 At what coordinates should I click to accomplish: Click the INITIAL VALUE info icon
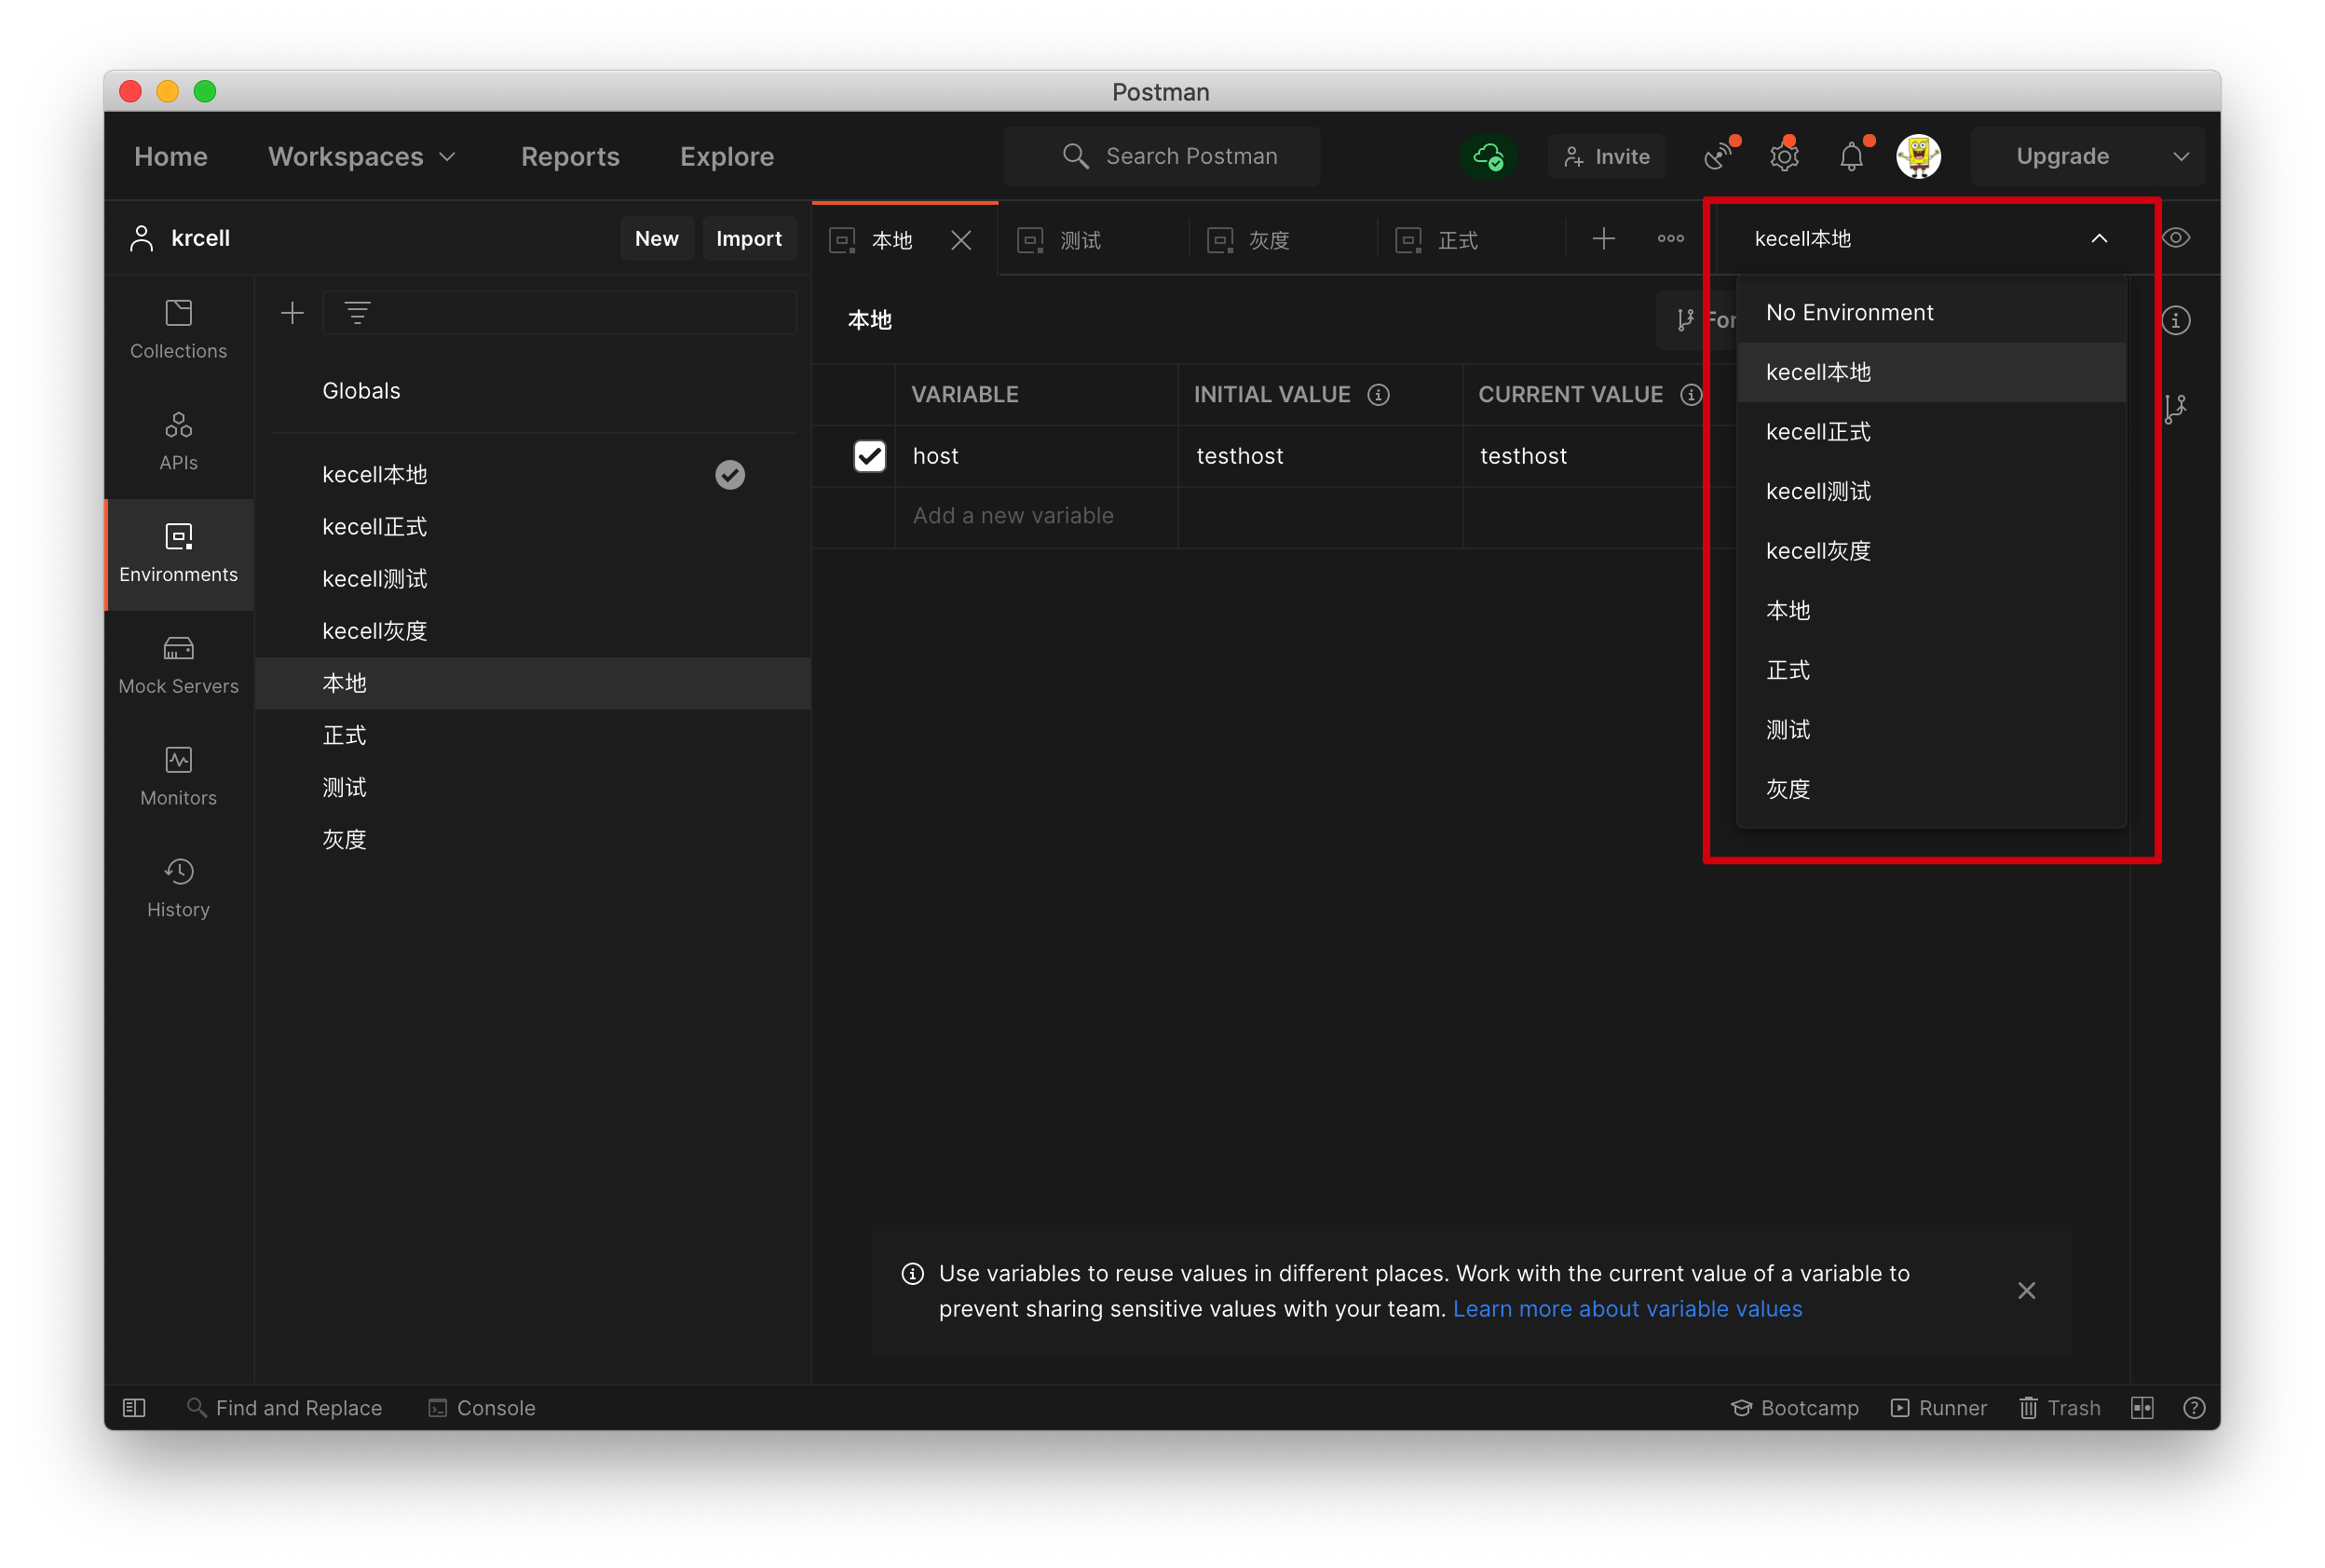1378,395
